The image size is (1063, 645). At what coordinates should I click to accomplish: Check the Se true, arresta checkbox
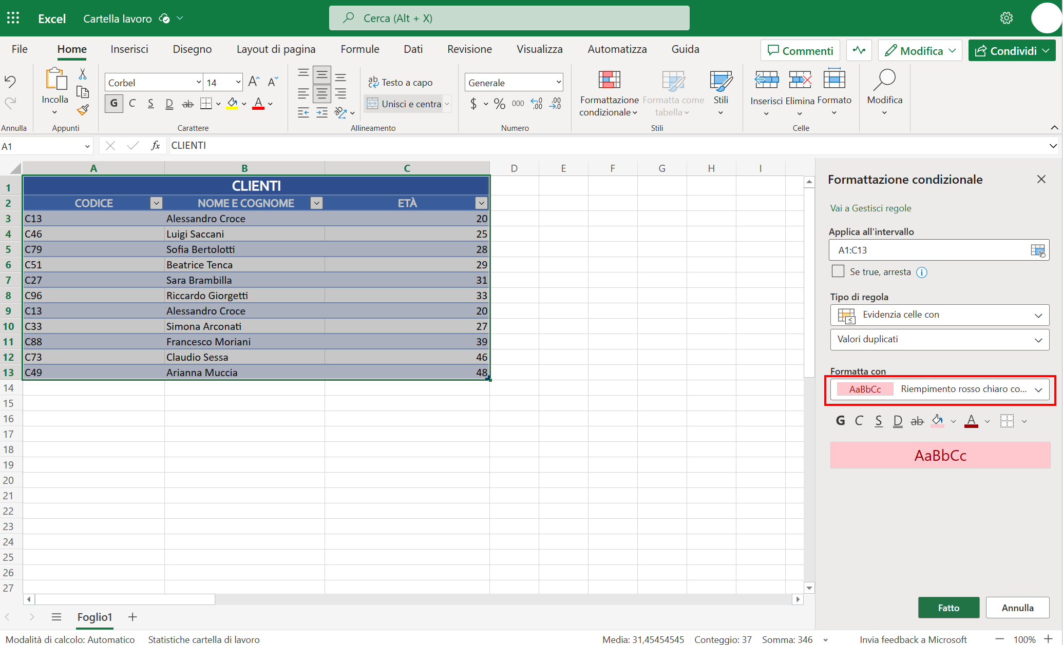838,271
